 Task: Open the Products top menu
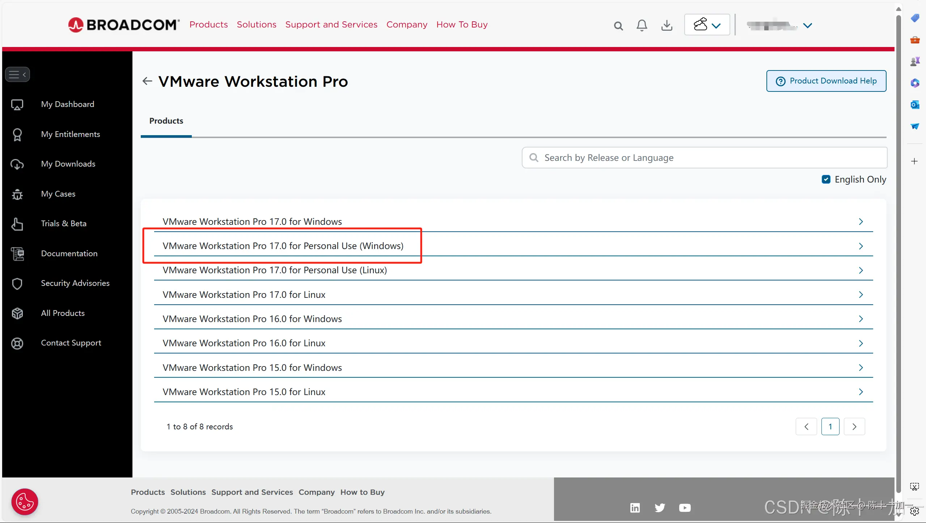208,25
